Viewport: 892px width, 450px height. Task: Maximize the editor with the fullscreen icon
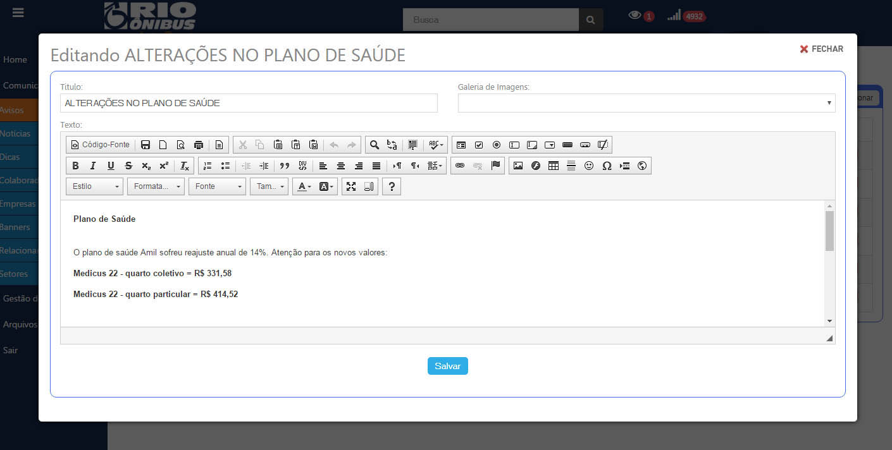point(351,186)
